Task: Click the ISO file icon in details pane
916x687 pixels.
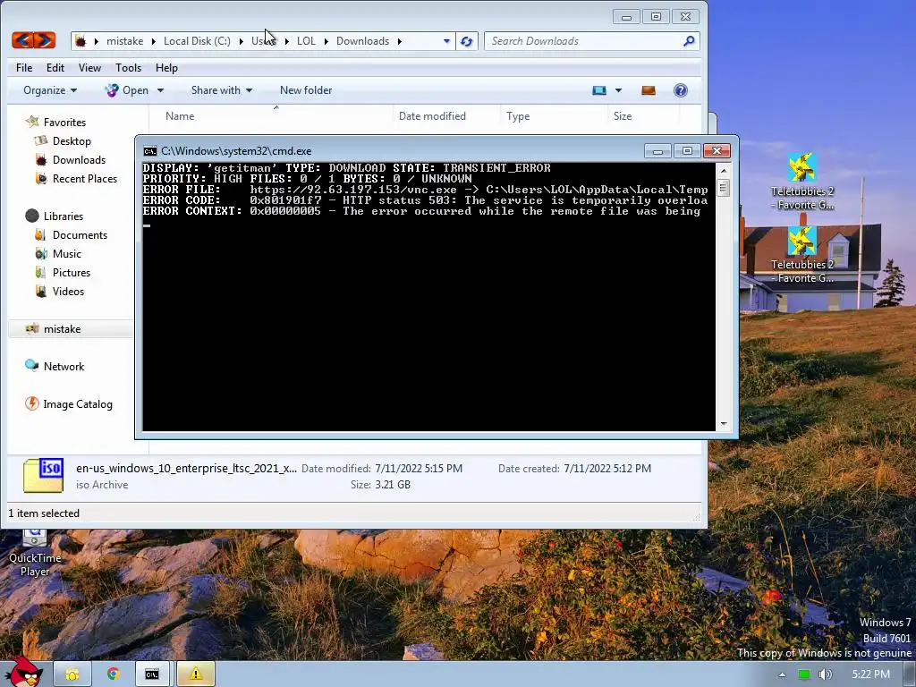Action: click(x=43, y=476)
